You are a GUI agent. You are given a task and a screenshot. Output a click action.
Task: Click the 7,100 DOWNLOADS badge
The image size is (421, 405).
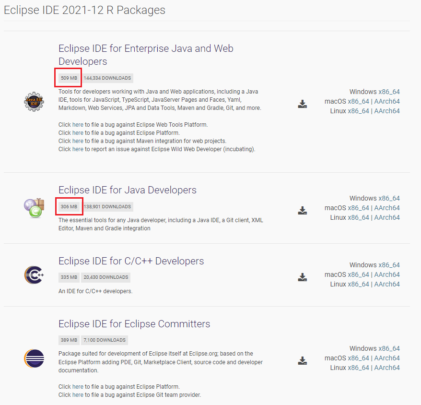pos(105,340)
